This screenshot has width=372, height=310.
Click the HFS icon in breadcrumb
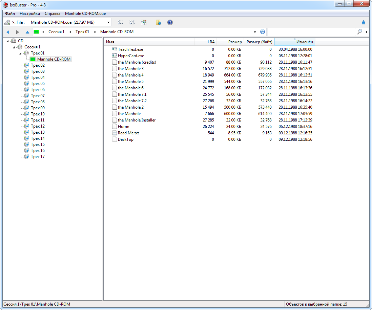tap(36, 32)
